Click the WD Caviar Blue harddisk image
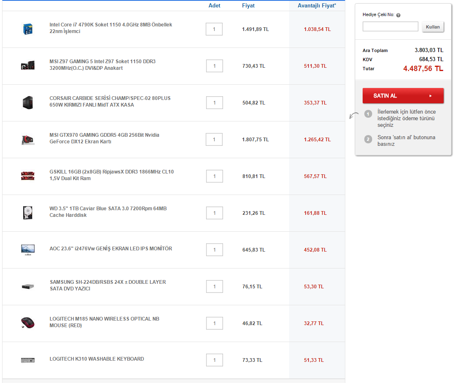This screenshot has height=385, width=456. click(x=28, y=213)
